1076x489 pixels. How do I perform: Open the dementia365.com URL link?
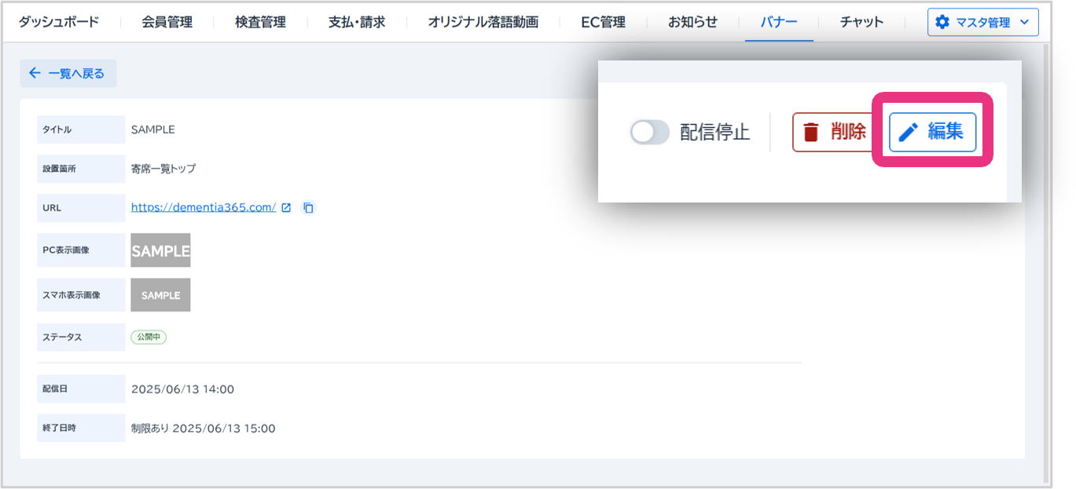[203, 208]
